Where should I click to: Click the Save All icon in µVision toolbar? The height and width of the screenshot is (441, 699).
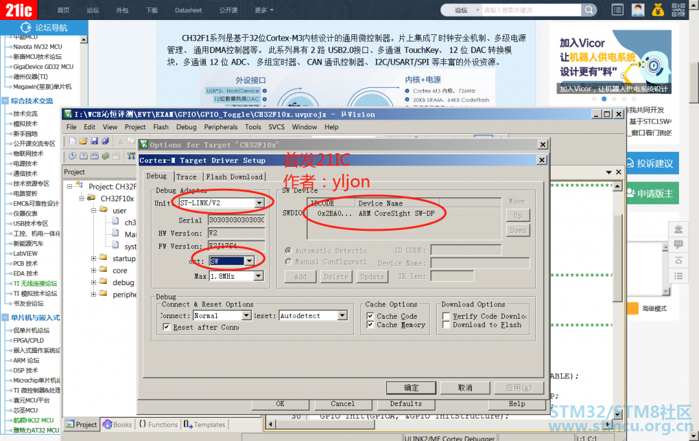pos(105,141)
